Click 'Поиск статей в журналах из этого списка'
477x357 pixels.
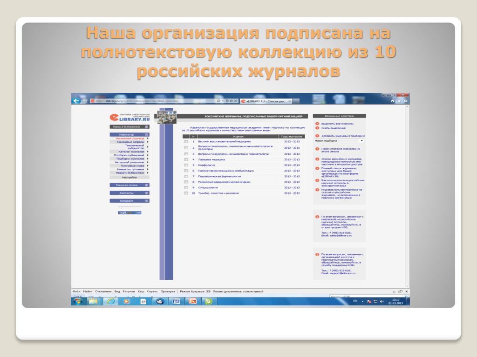[341, 150]
